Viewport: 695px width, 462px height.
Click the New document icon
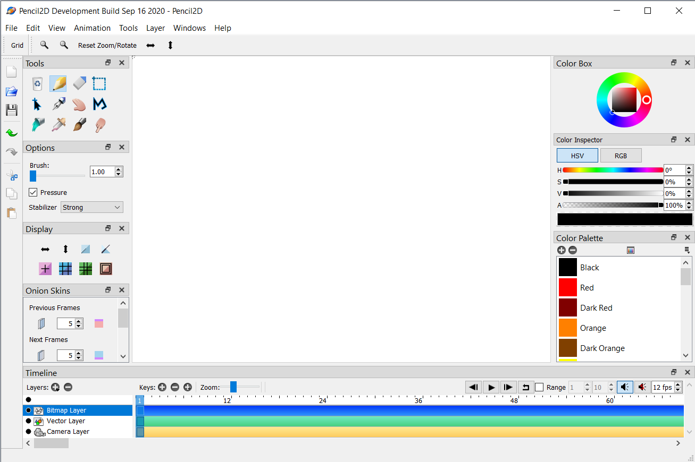[x=11, y=72]
